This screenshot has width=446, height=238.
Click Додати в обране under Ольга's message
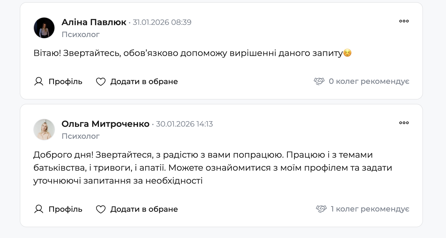click(144, 209)
